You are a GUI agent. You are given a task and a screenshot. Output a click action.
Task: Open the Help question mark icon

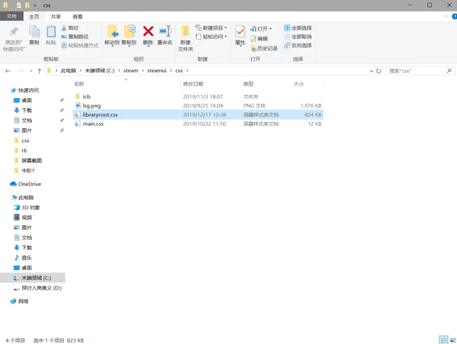click(454, 16)
